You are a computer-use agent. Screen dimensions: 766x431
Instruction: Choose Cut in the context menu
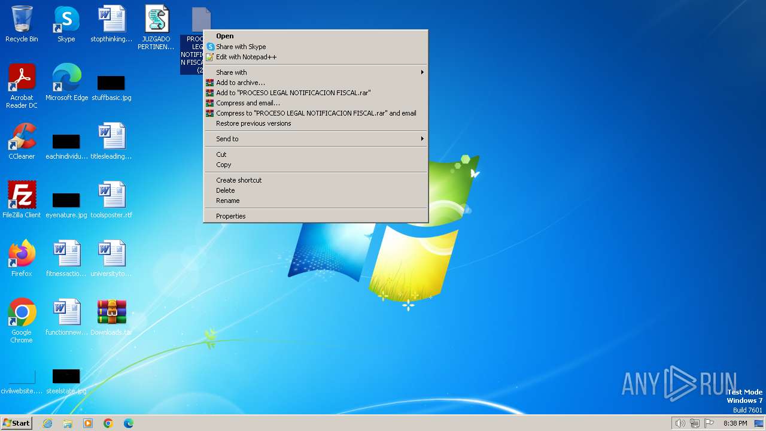pyautogui.click(x=316, y=154)
